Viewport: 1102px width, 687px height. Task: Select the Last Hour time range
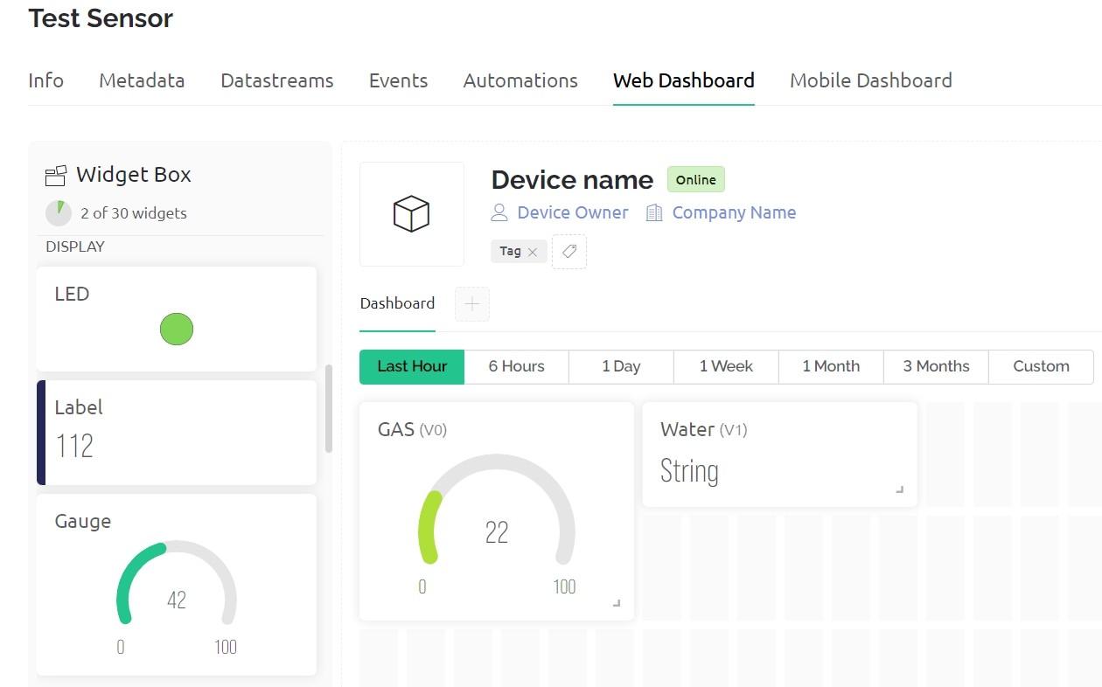point(412,366)
